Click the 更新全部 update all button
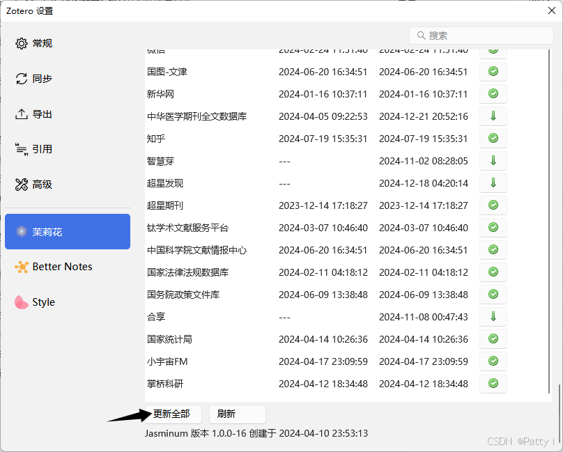This screenshot has width=563, height=452. tap(173, 414)
